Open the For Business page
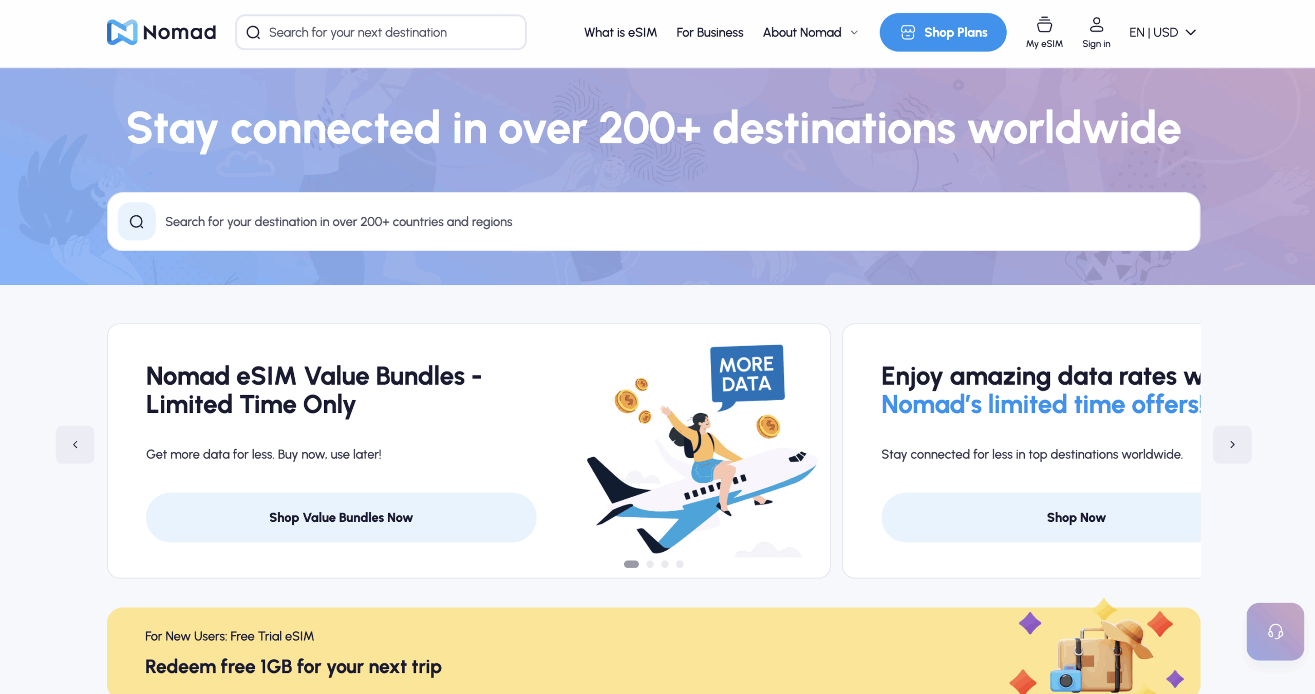The image size is (1315, 694). pyautogui.click(x=710, y=32)
